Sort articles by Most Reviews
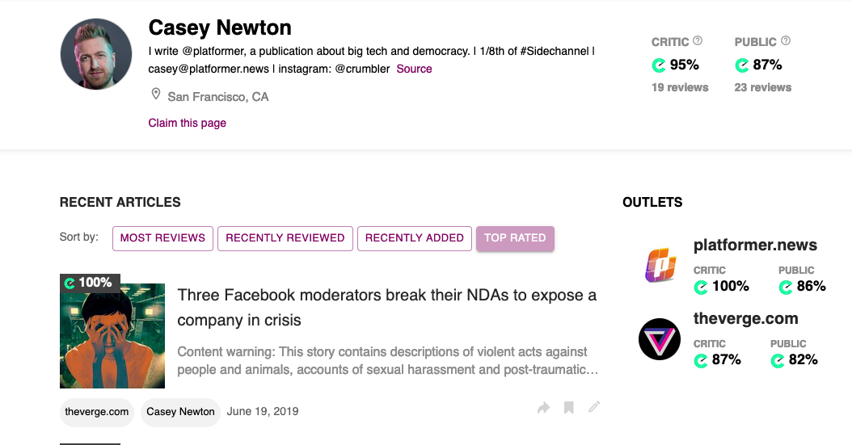 pyautogui.click(x=162, y=238)
